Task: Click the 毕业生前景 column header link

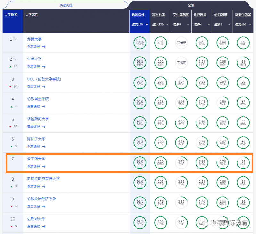Action: point(243,15)
